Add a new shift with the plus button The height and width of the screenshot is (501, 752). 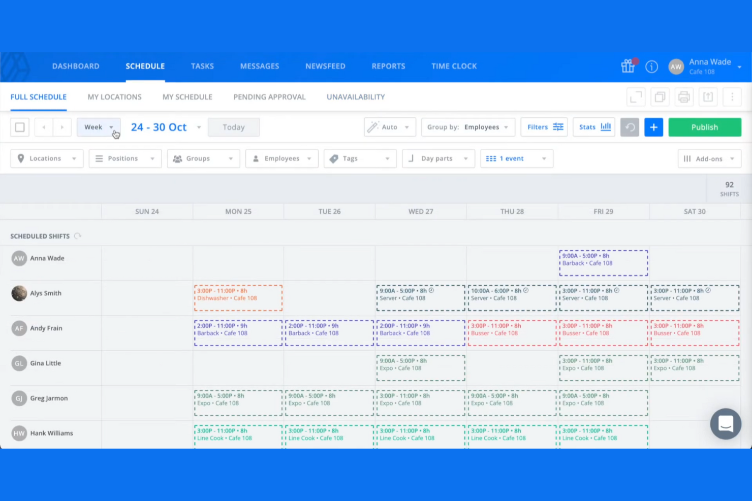tap(653, 127)
